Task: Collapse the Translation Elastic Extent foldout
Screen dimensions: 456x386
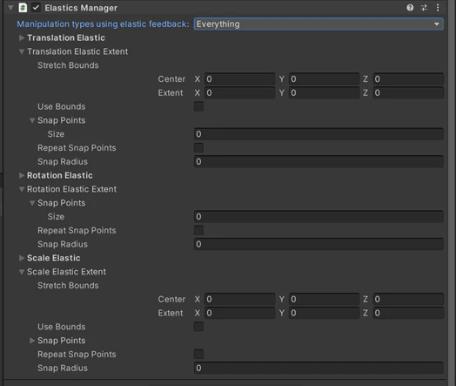Action: pos(22,51)
